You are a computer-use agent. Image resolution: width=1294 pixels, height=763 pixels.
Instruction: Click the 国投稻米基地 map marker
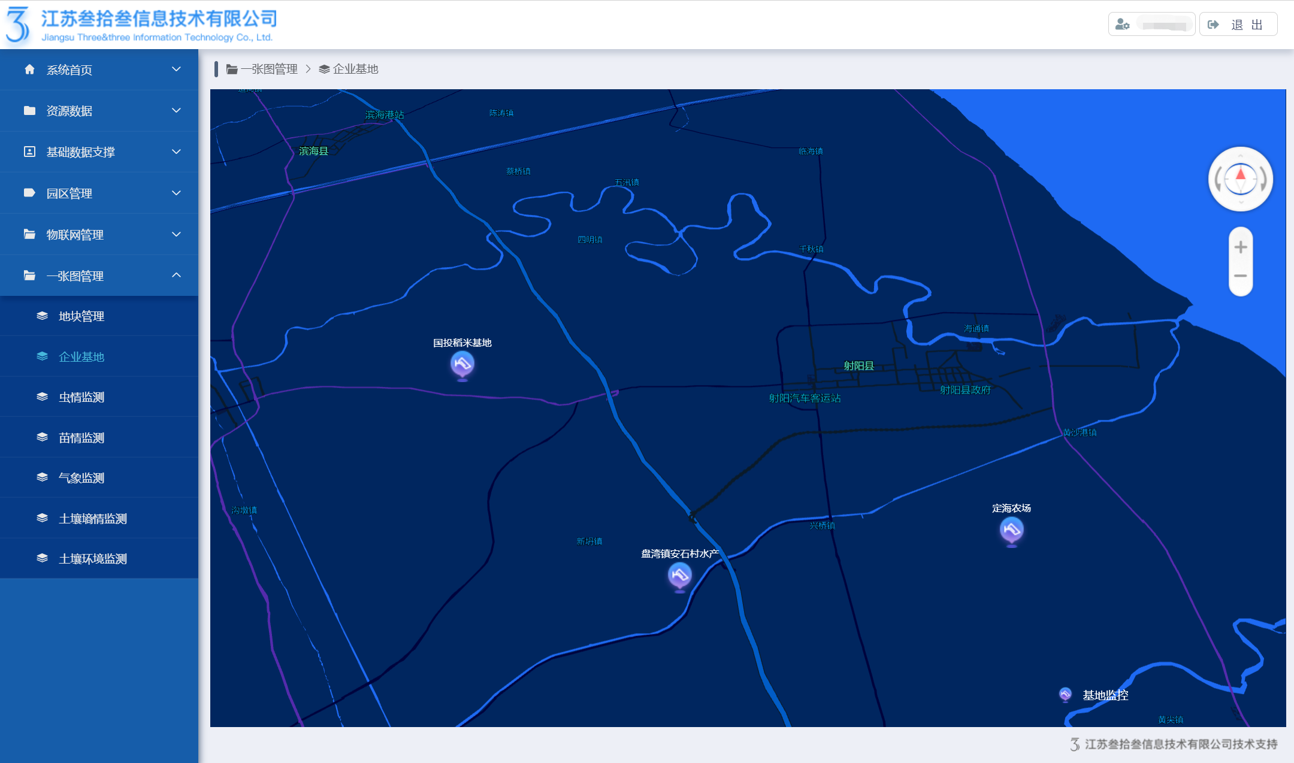pos(462,364)
